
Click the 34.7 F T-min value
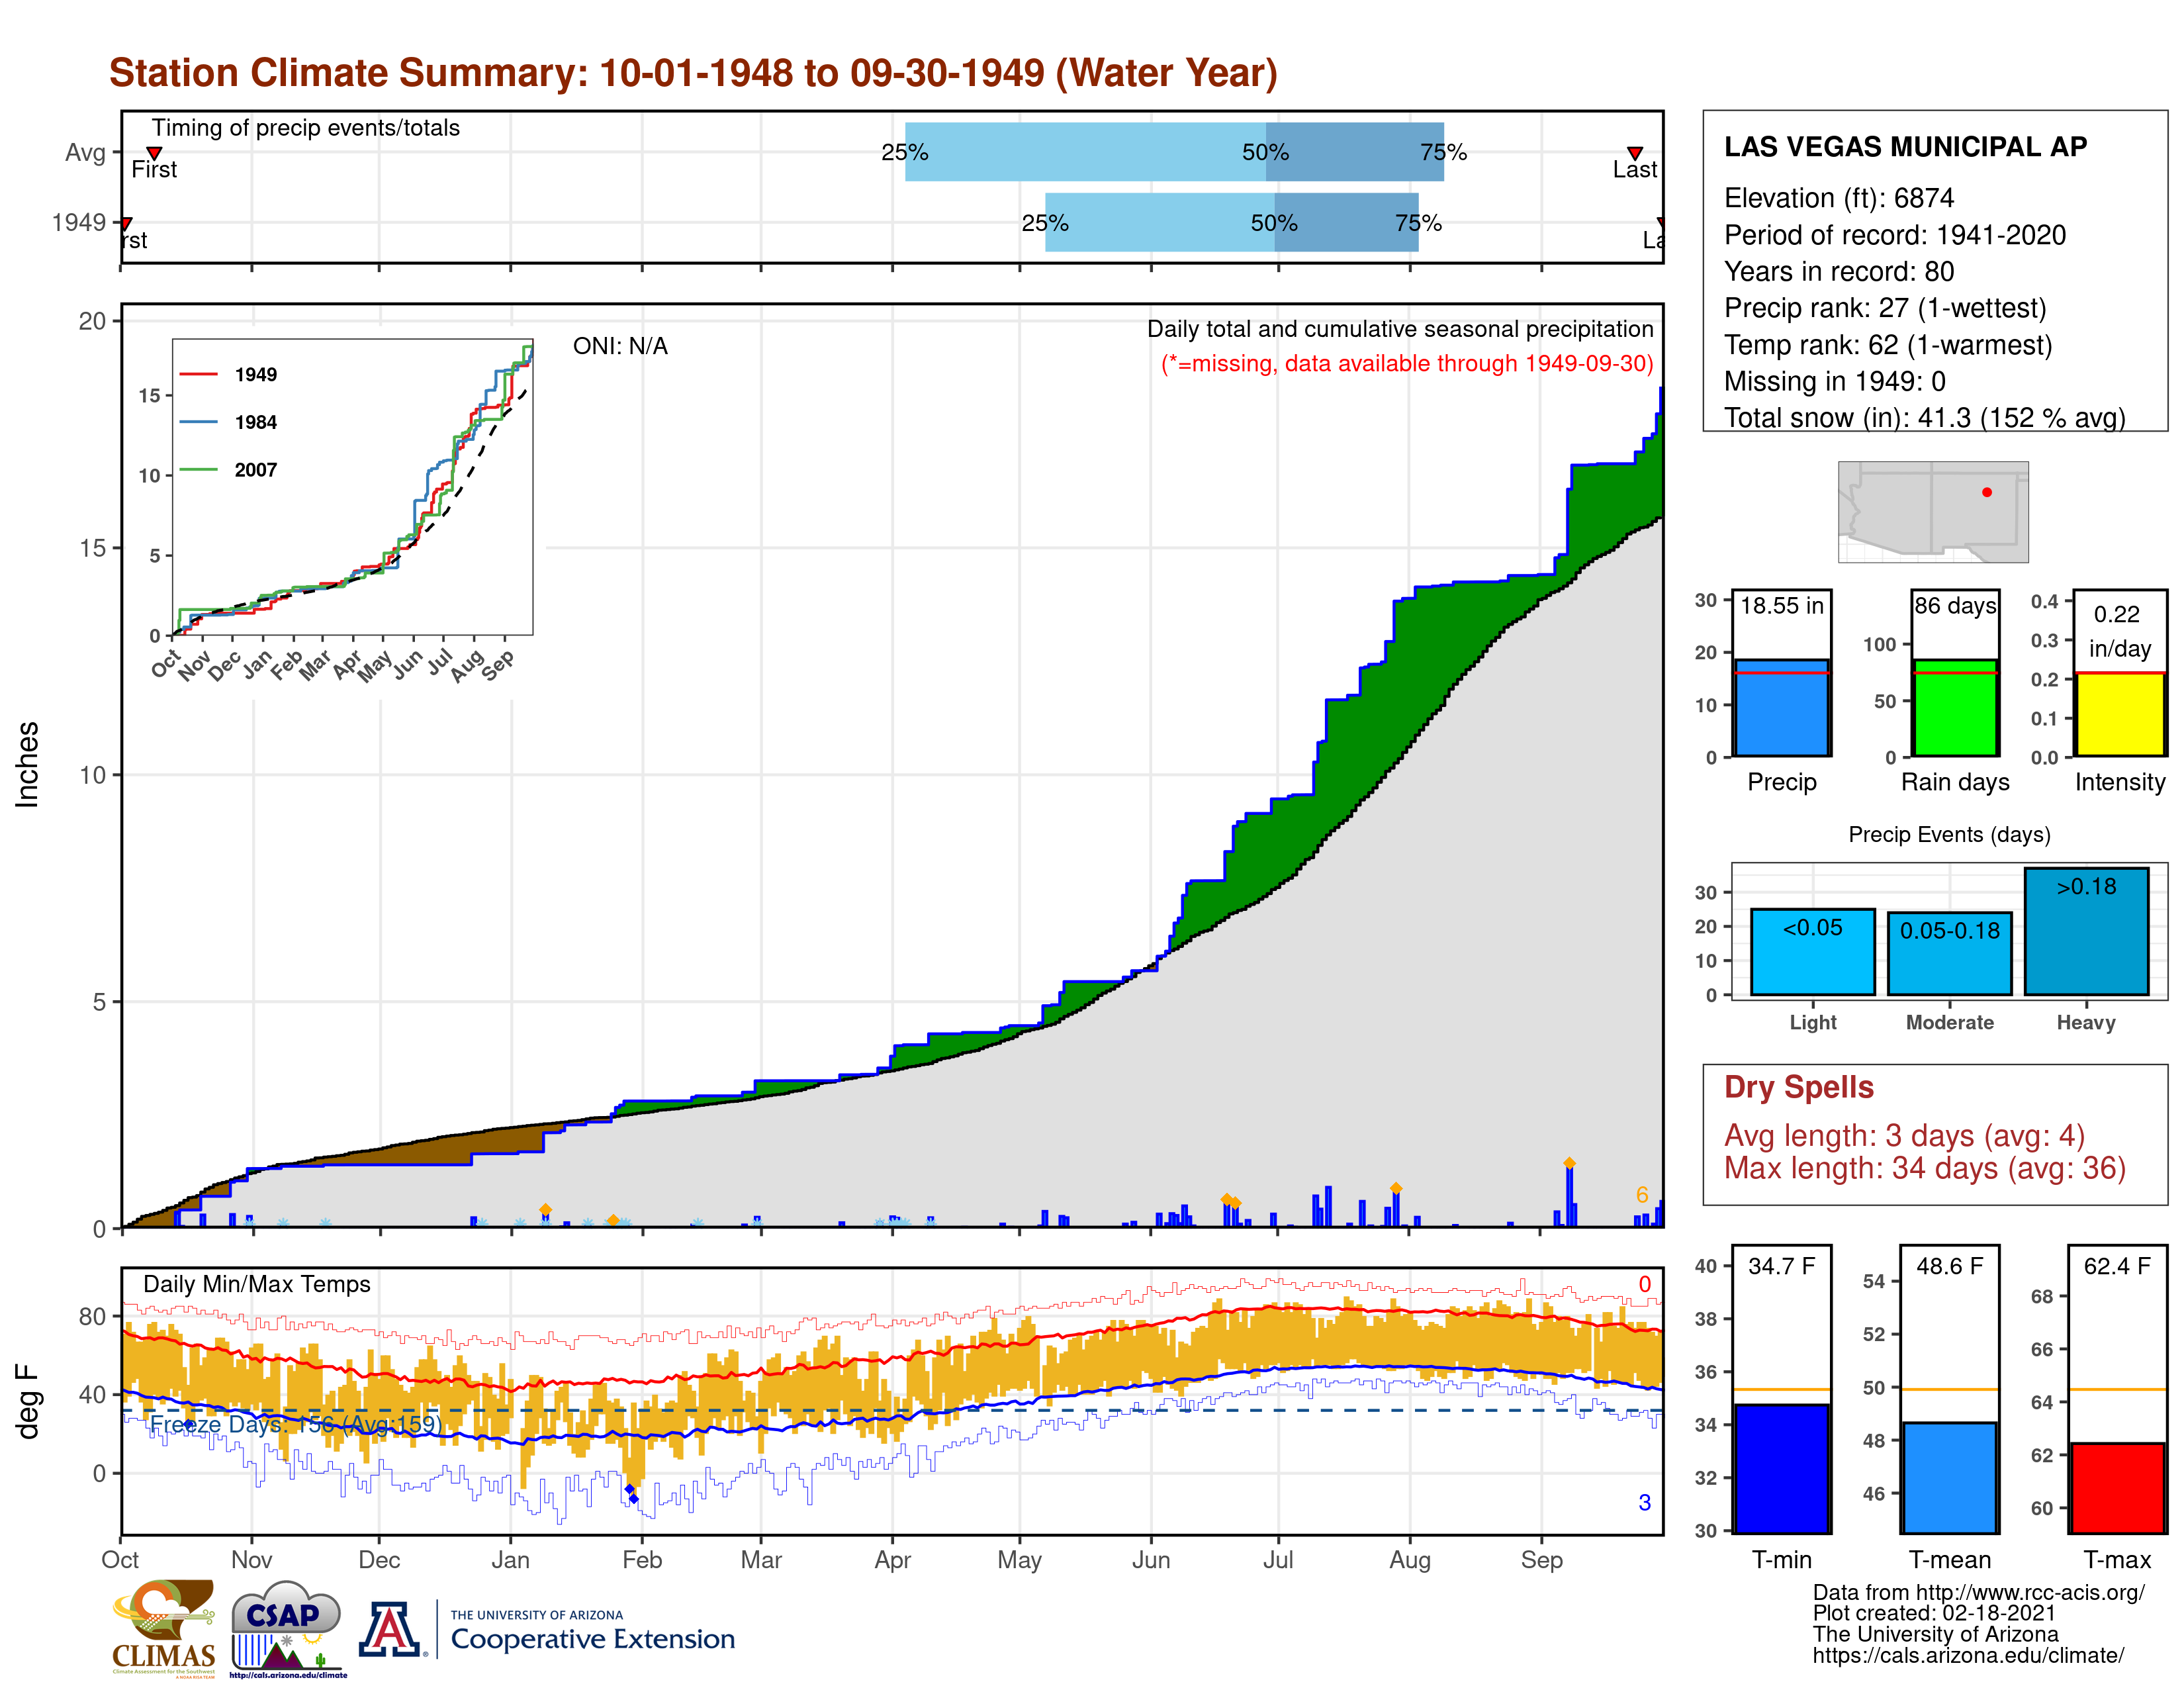pos(1782,1266)
